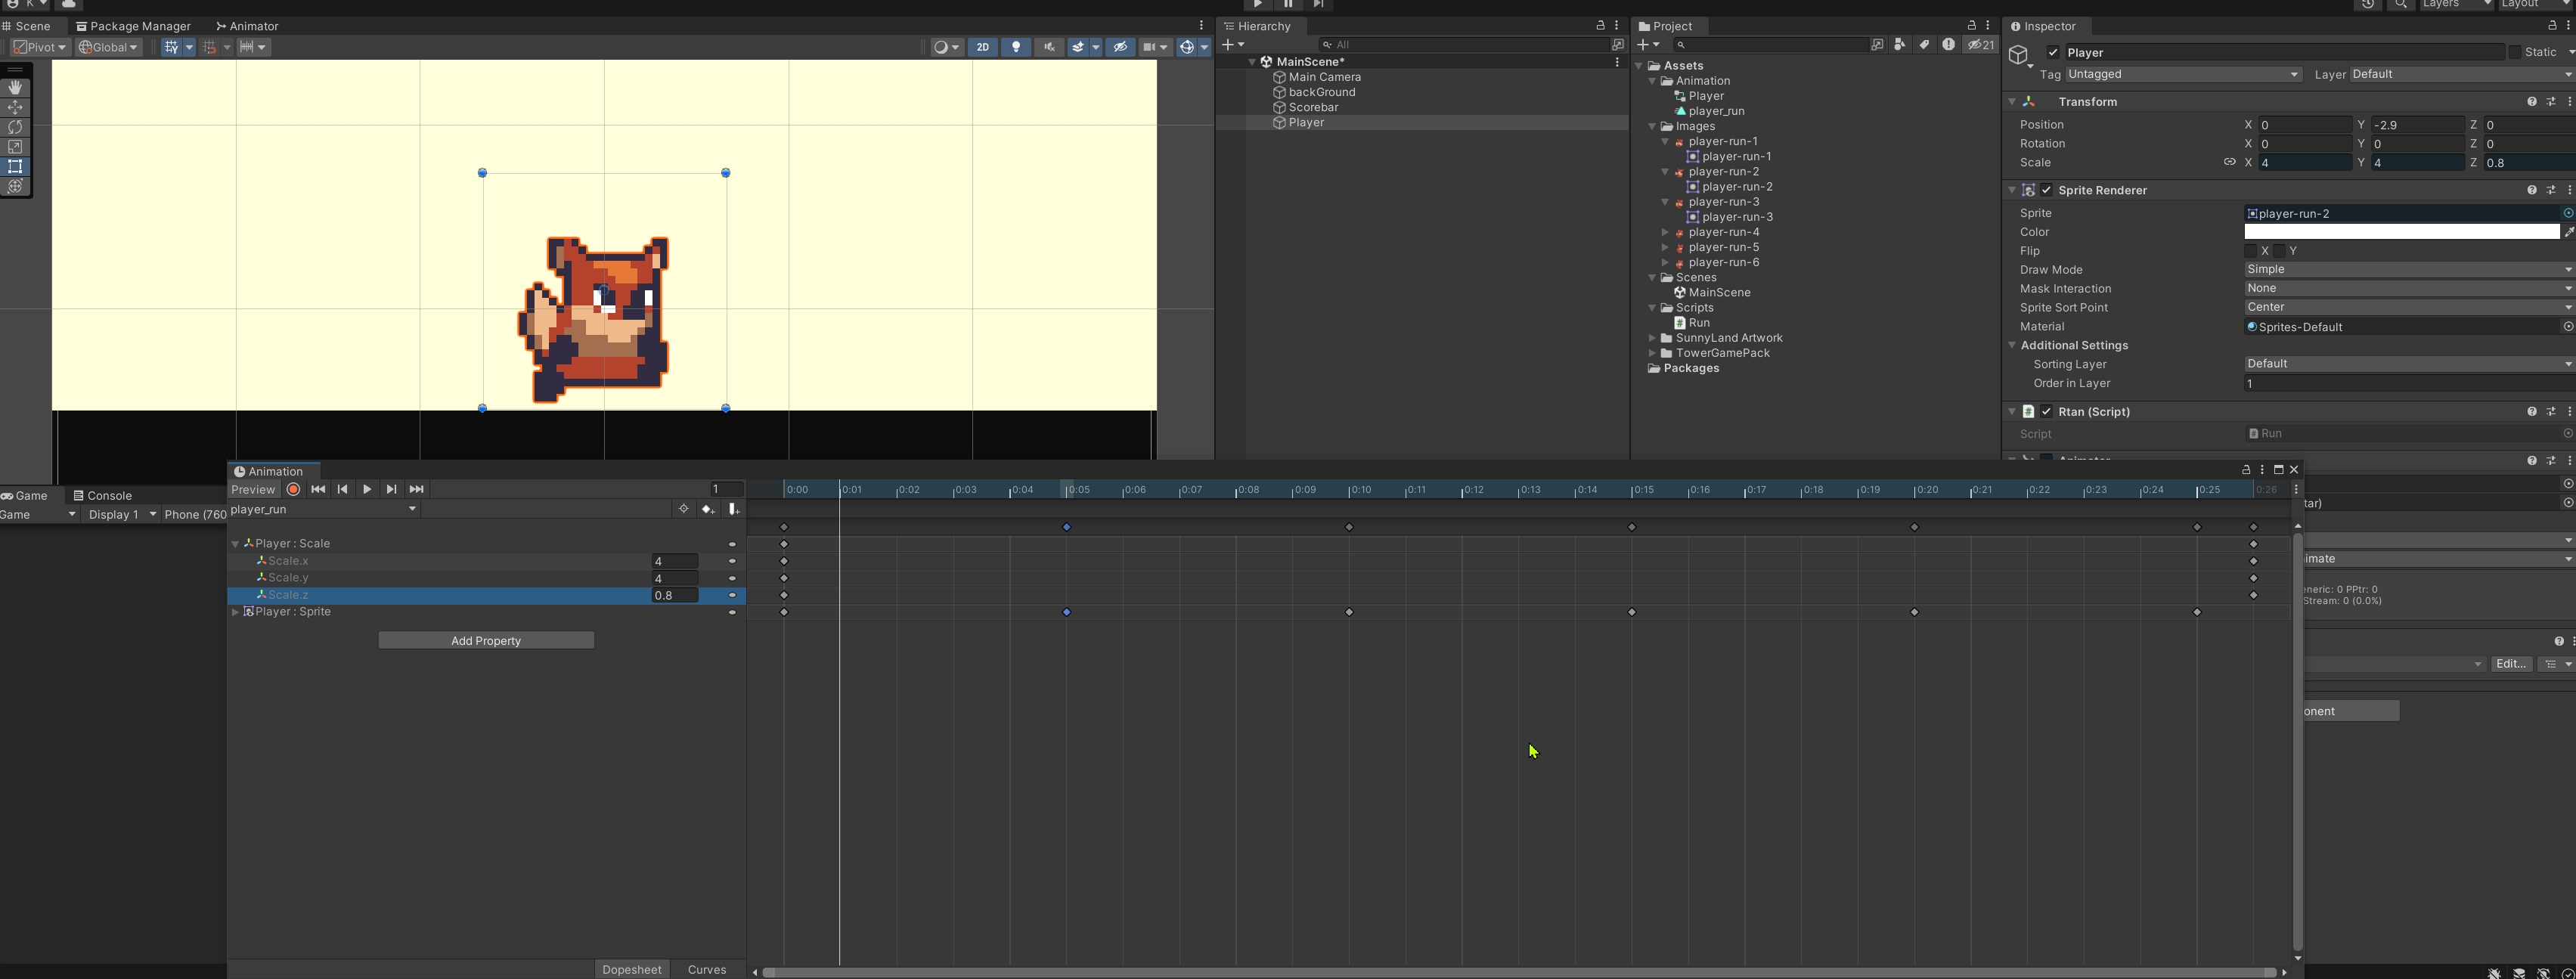Toggle the Sprite Renderer enabled checkbox
Screen dimensions: 2576x979
coord(2047,190)
